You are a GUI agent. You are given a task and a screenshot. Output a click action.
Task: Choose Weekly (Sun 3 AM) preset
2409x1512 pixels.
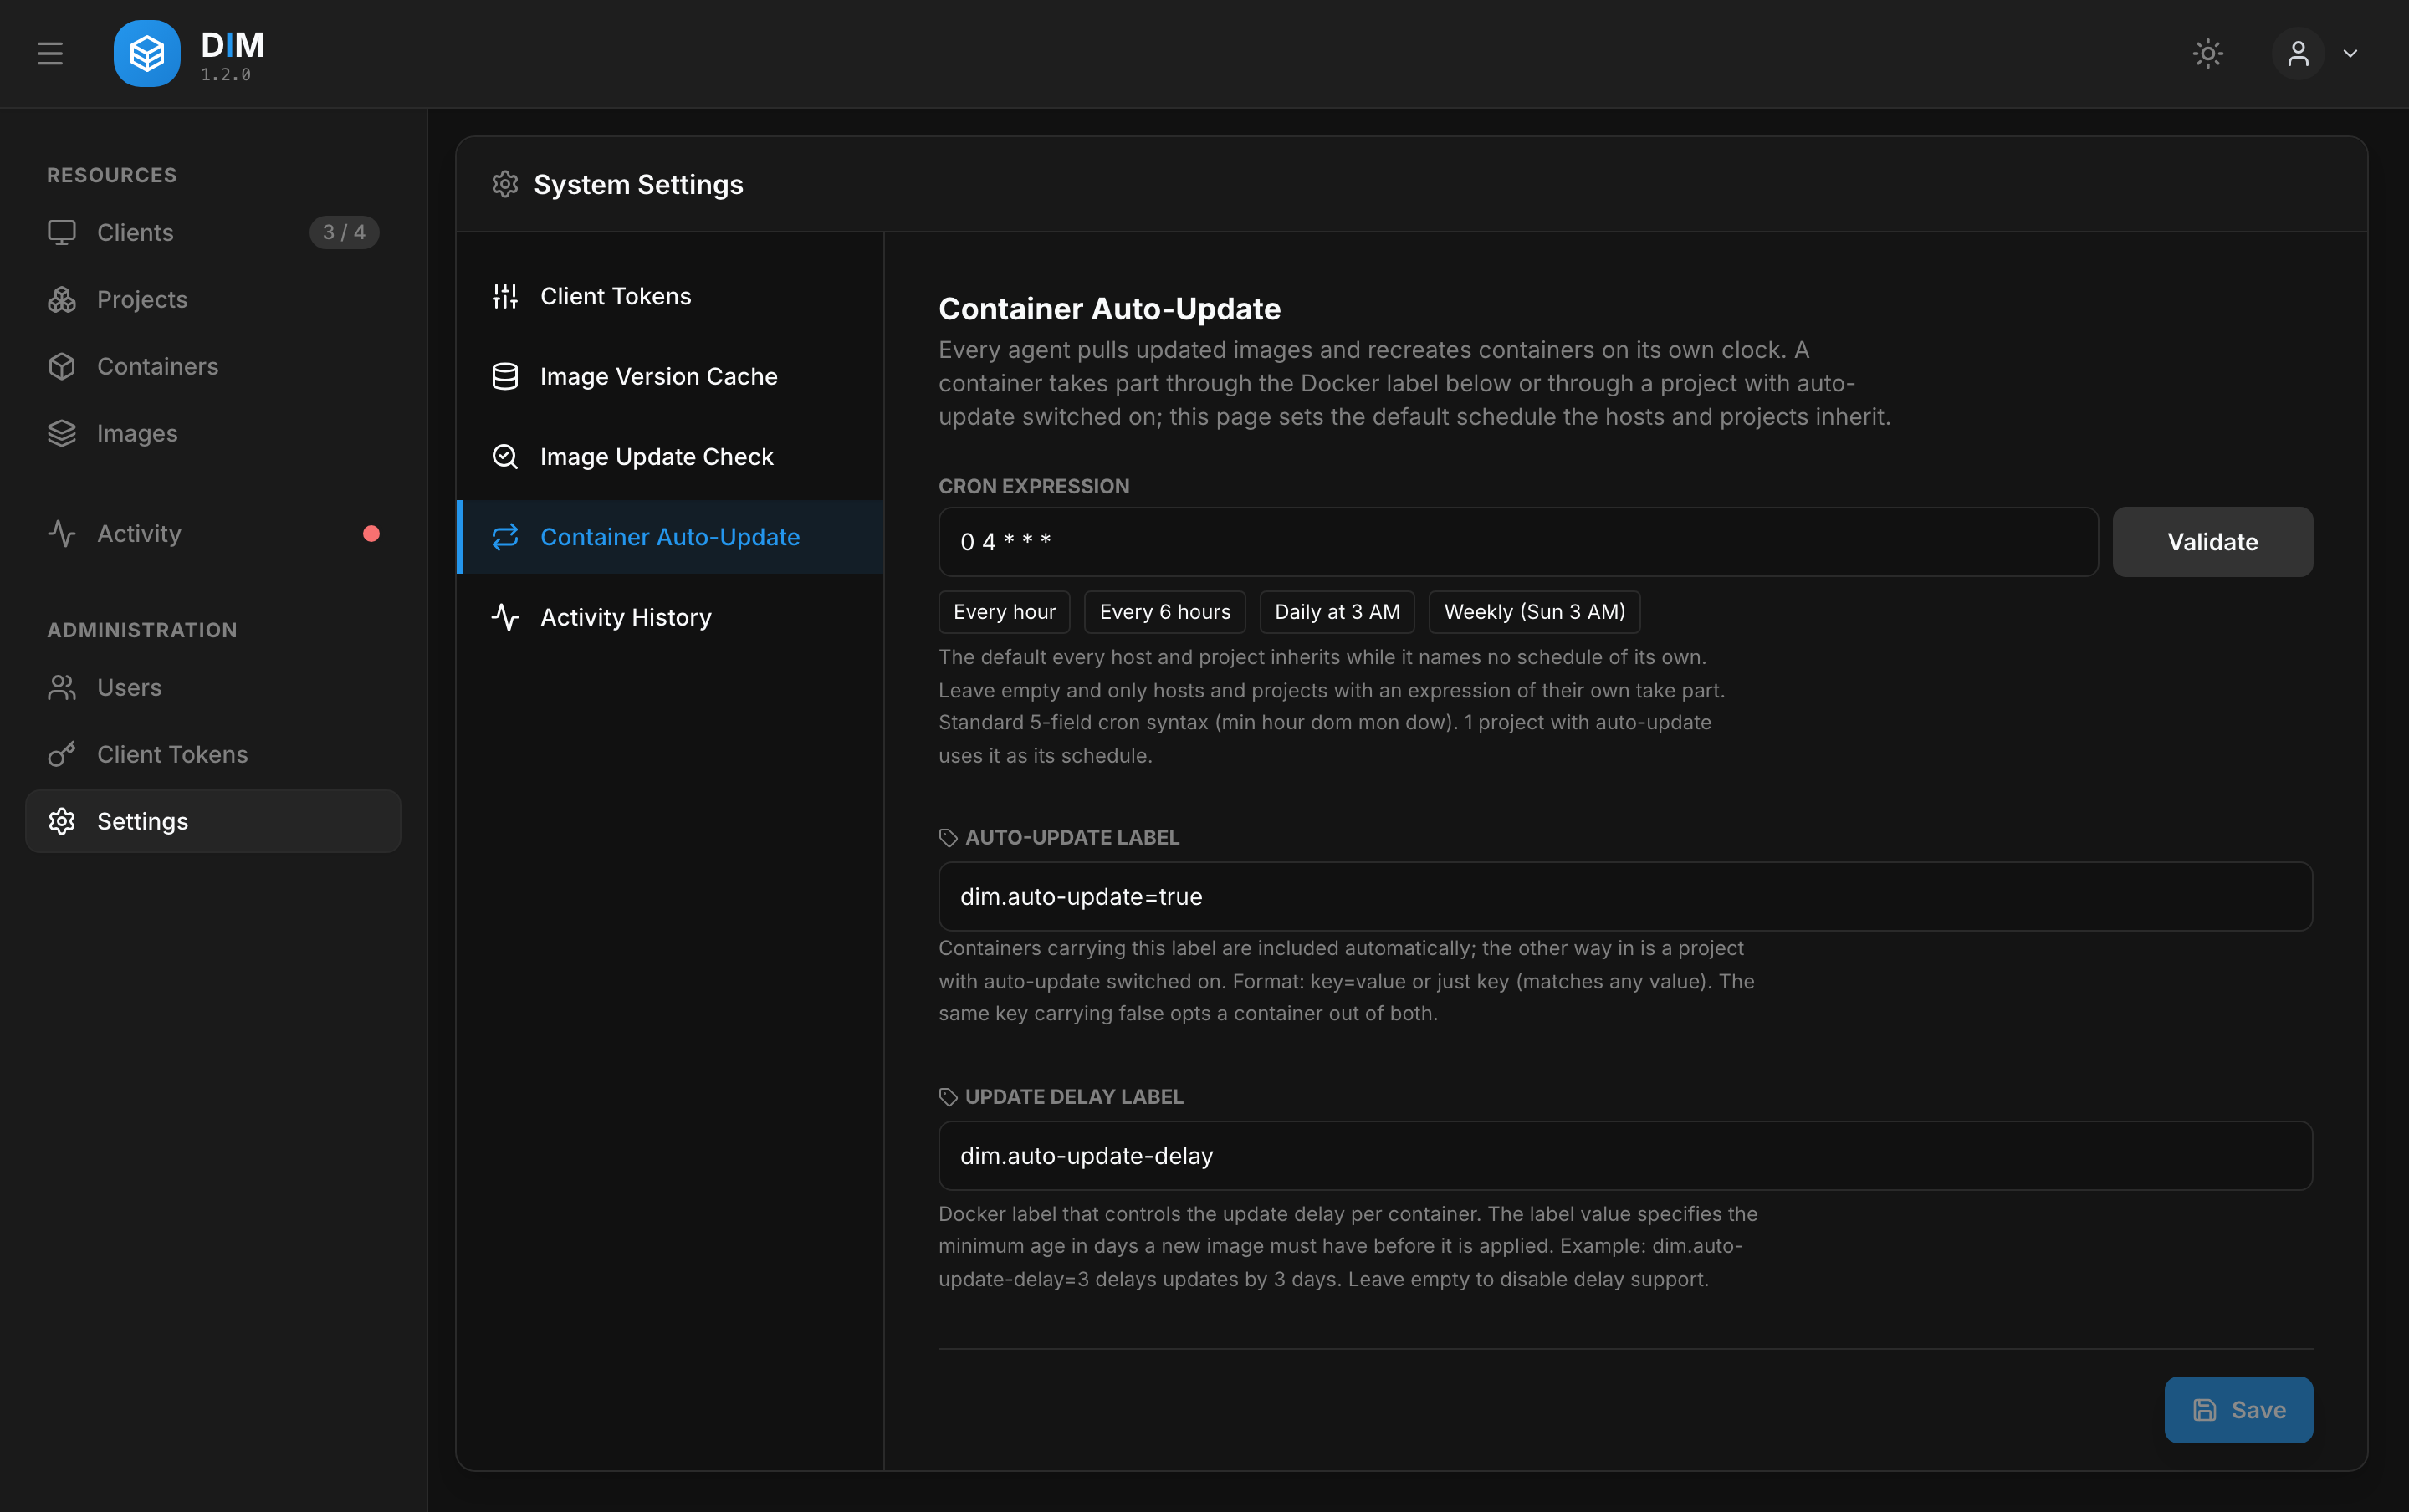tap(1534, 612)
